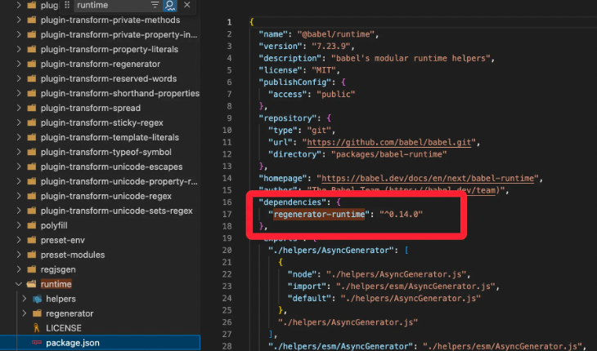
Task: Open the github.com/babel/babel.git URL link
Action: [x=389, y=142]
